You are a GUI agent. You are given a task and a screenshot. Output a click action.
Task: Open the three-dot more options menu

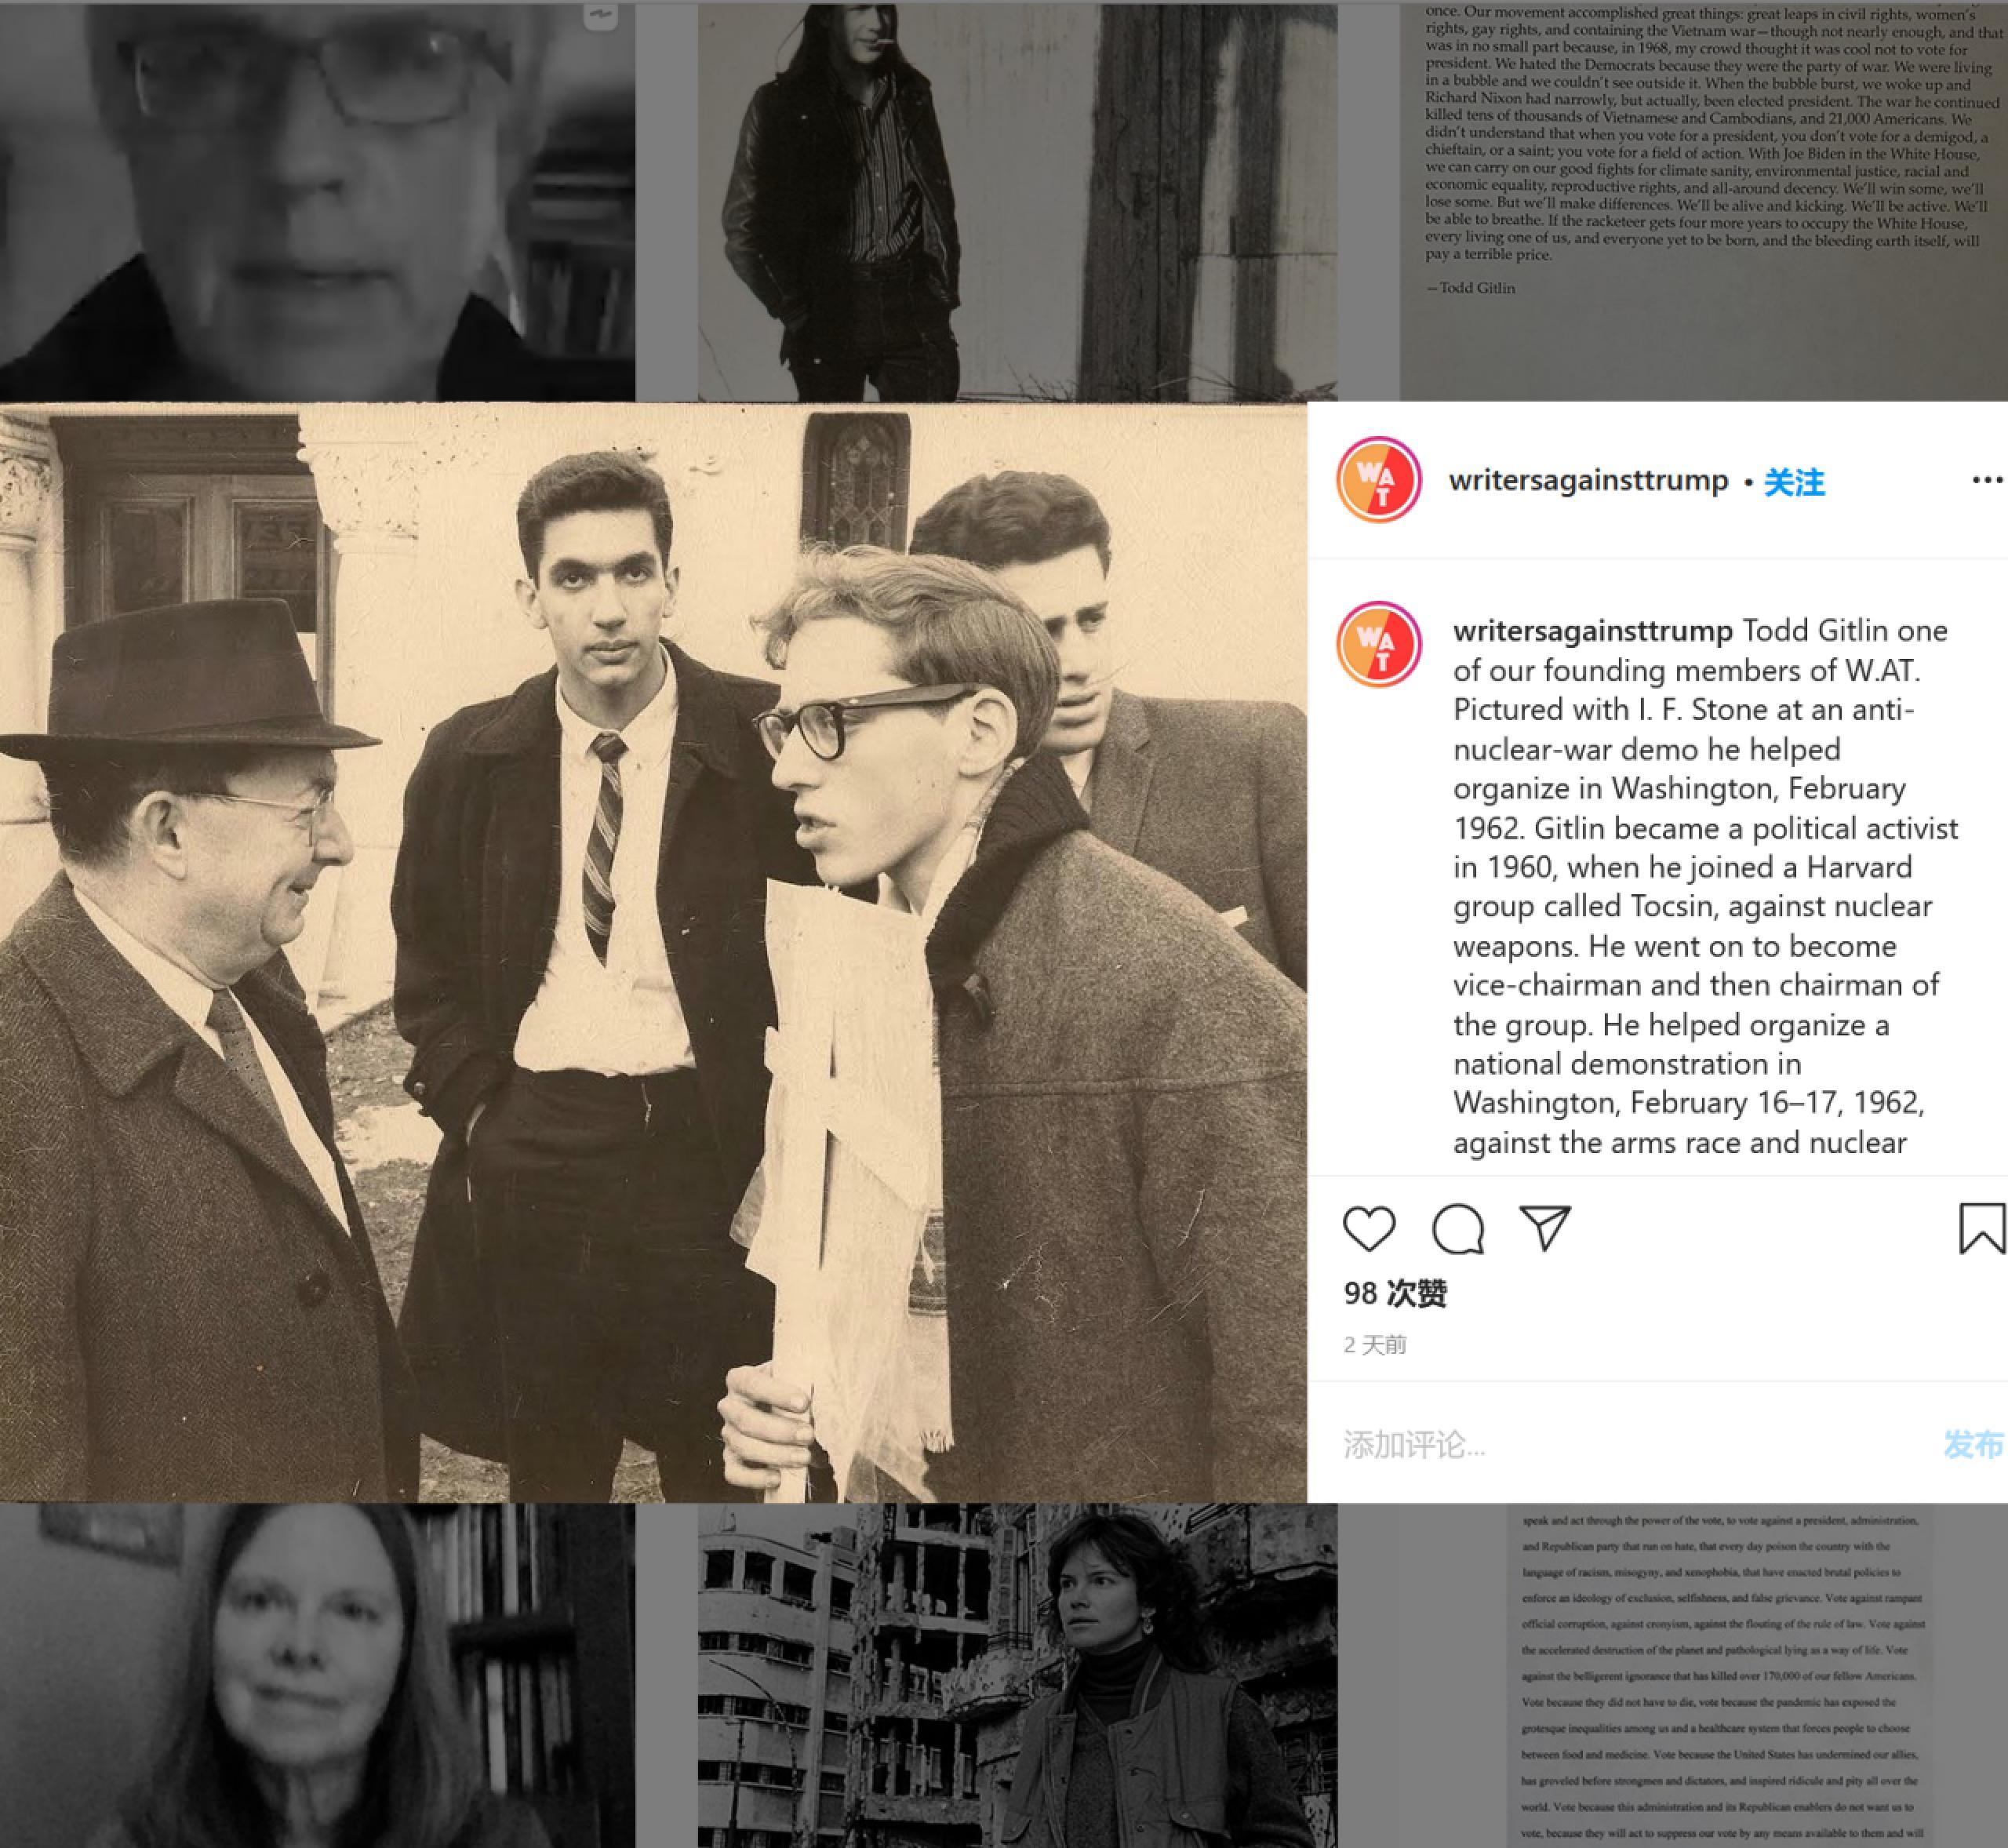point(1987,481)
